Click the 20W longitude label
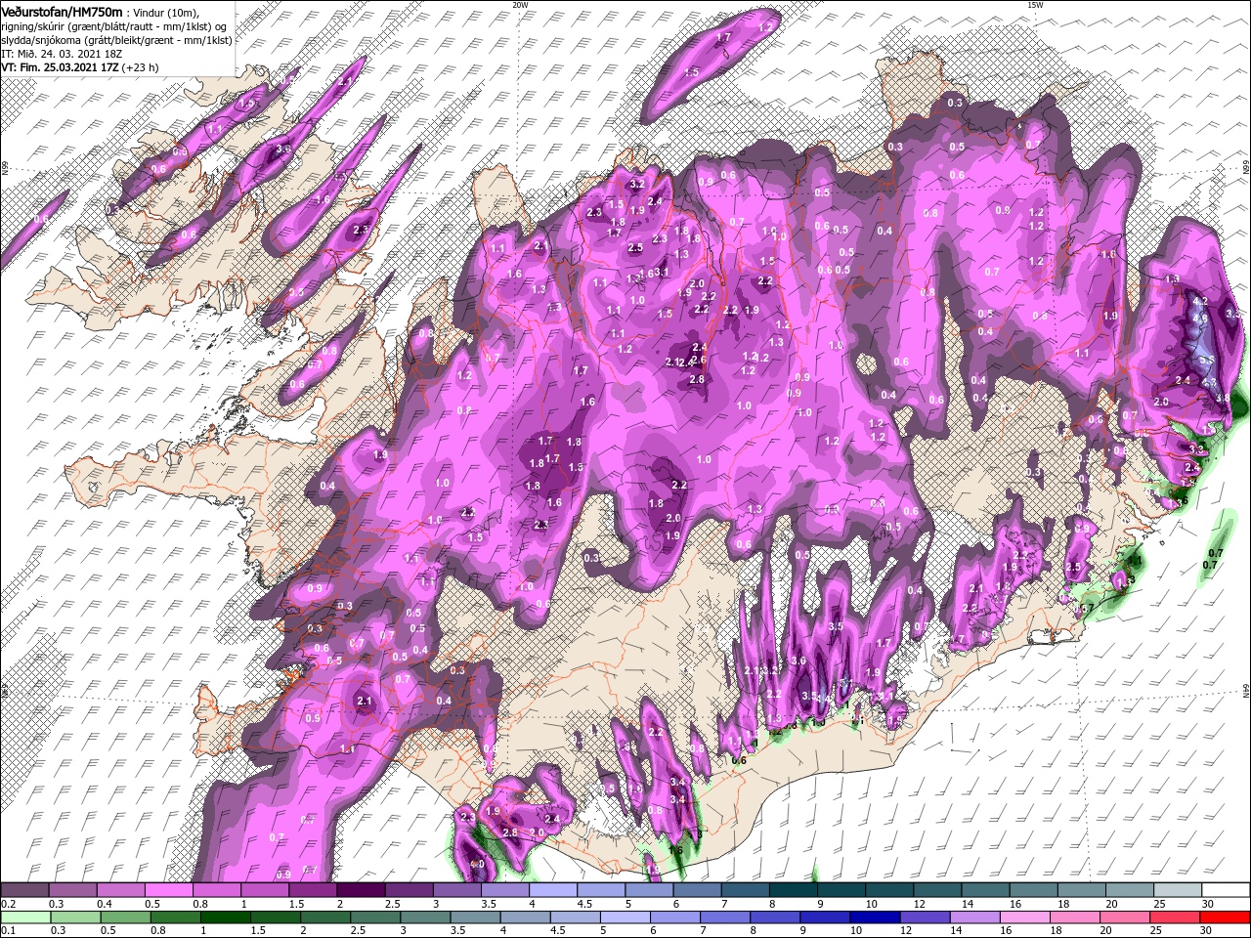The image size is (1251, 938). tap(520, 5)
